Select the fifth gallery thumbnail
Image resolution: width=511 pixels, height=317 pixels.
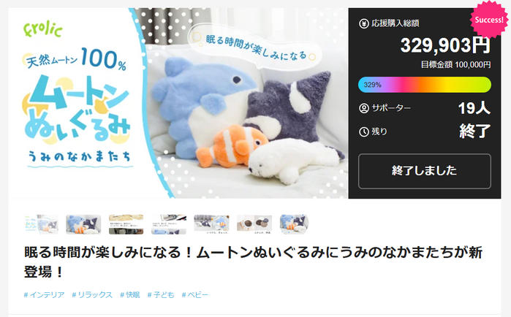(x=211, y=224)
